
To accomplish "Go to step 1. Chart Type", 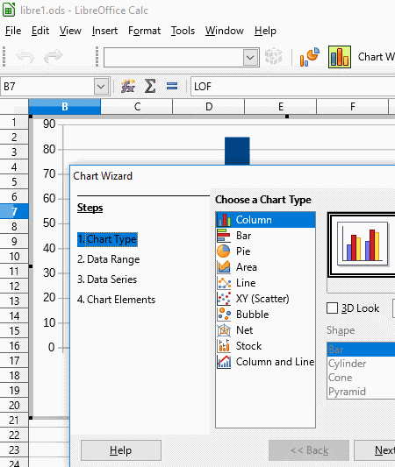I will pos(107,239).
